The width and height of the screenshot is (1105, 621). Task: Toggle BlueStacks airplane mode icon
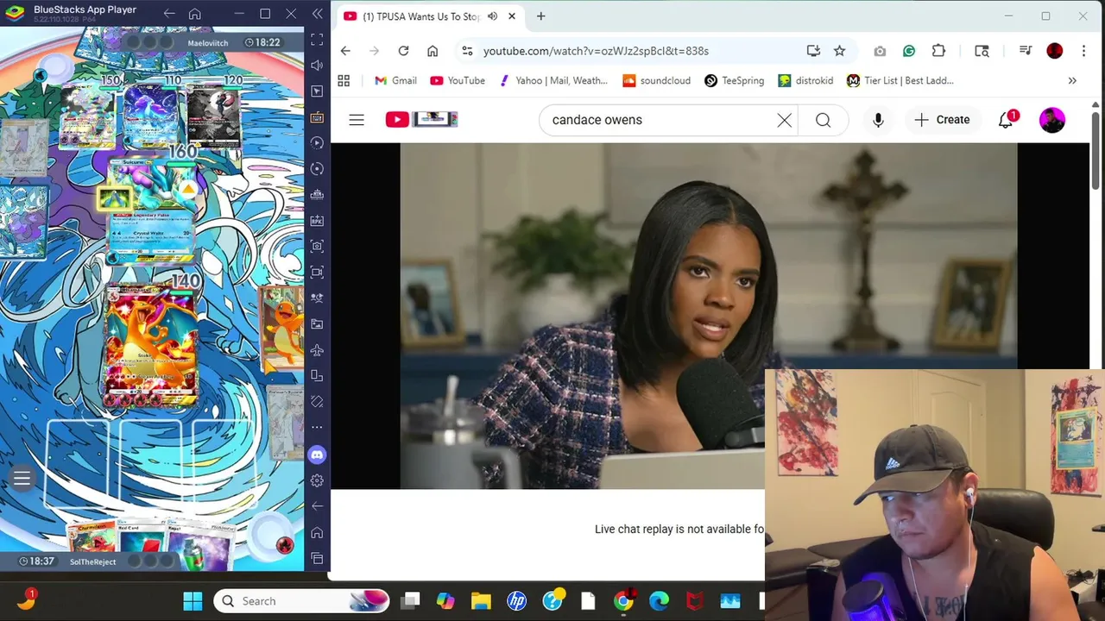click(x=317, y=350)
